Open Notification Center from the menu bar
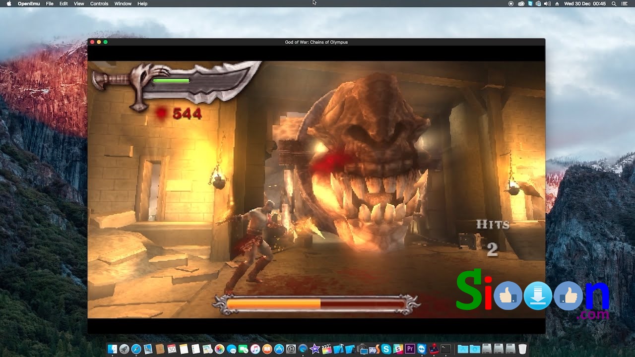Screen dimensions: 635x357 tap(625, 3)
